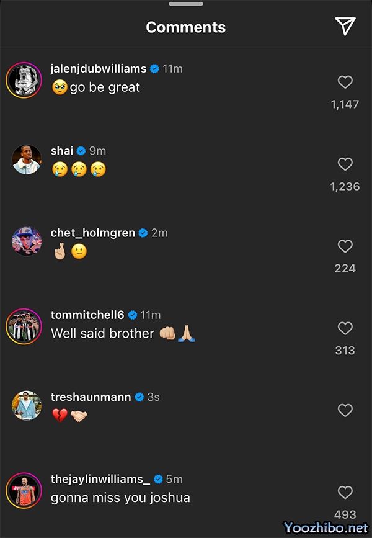Tap heart on treshaunmann's comment
Image resolution: width=372 pixels, height=538 pixels.
345,410
